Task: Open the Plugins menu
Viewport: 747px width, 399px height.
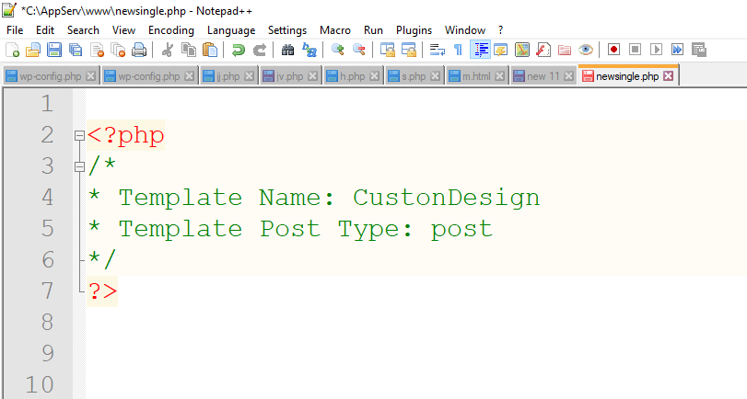Action: (x=414, y=30)
